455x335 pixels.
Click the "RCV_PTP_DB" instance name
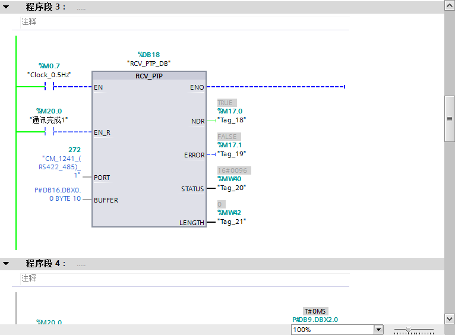(x=149, y=64)
